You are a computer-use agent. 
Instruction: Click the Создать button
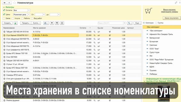pyautogui.click(x=7, y=23)
